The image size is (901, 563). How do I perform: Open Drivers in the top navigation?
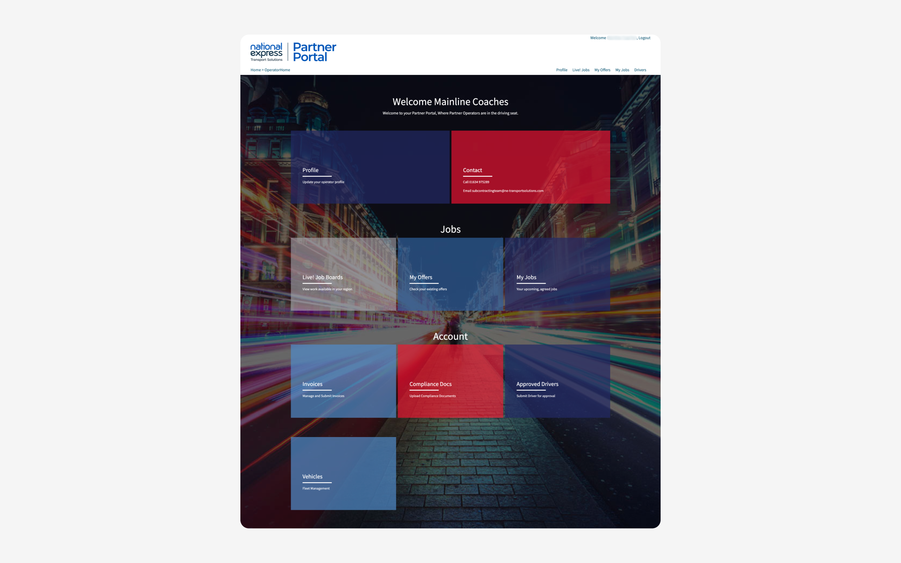tap(640, 70)
